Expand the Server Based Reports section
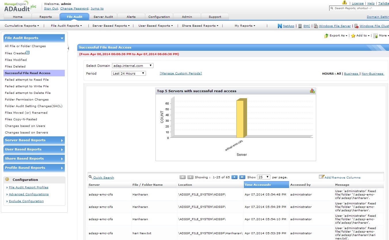The image size is (389, 240). [x=34, y=140]
